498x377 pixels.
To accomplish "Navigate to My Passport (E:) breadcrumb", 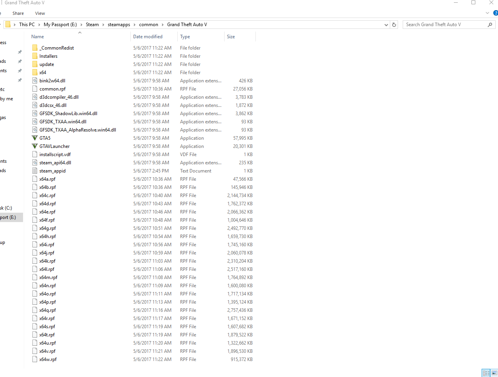I will click(x=60, y=25).
